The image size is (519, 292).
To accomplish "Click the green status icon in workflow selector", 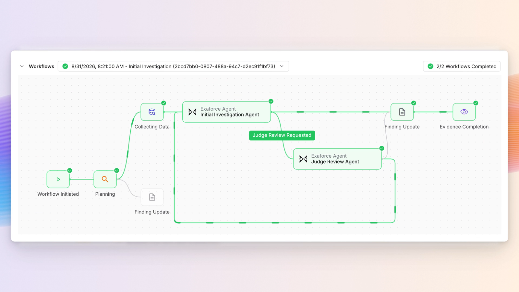I will tap(65, 66).
